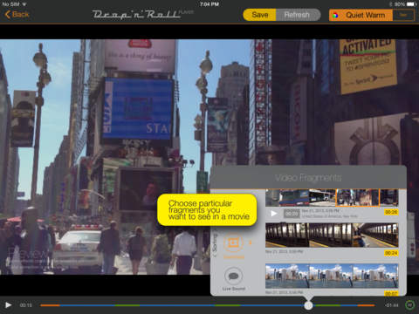419x314 pixels.
Task: Select the subway train video fragment
Action: point(332,235)
